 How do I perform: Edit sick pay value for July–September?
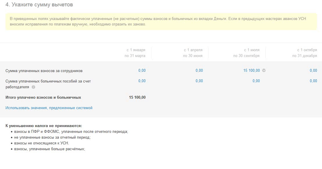[x=256, y=81]
